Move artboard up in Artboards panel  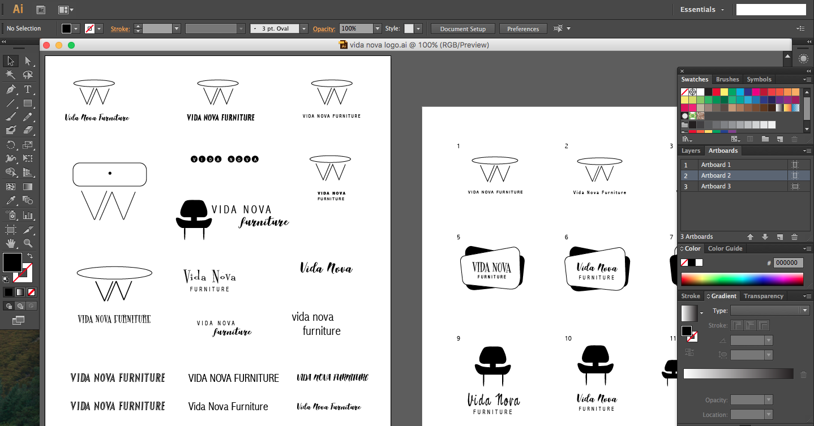[750, 237]
